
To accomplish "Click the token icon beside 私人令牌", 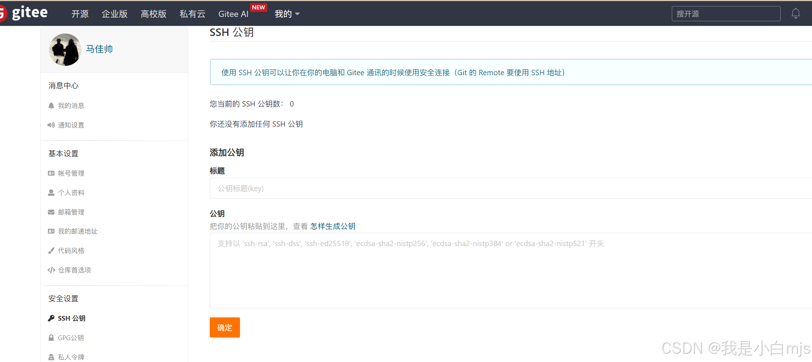I will point(51,357).
